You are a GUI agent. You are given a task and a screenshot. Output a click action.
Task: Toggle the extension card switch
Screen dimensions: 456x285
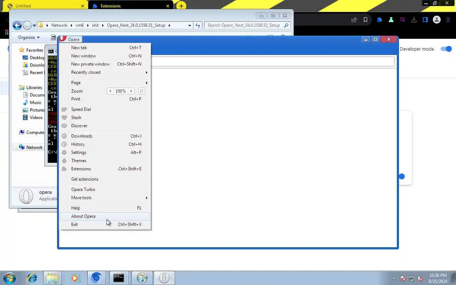click(401, 176)
